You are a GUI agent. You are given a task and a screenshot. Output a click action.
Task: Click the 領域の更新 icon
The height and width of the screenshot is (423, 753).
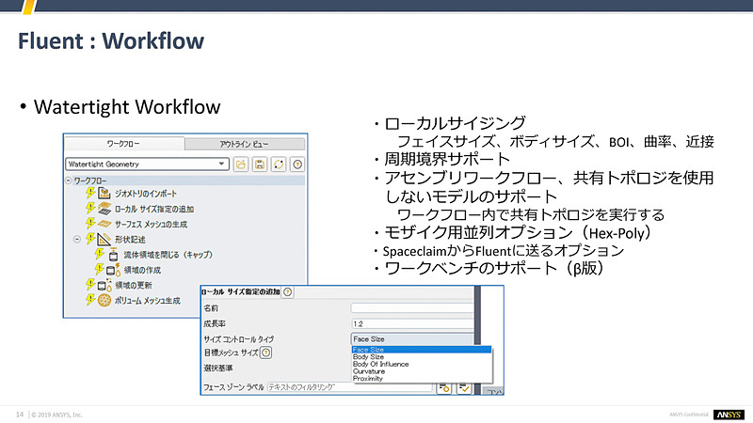point(104,285)
